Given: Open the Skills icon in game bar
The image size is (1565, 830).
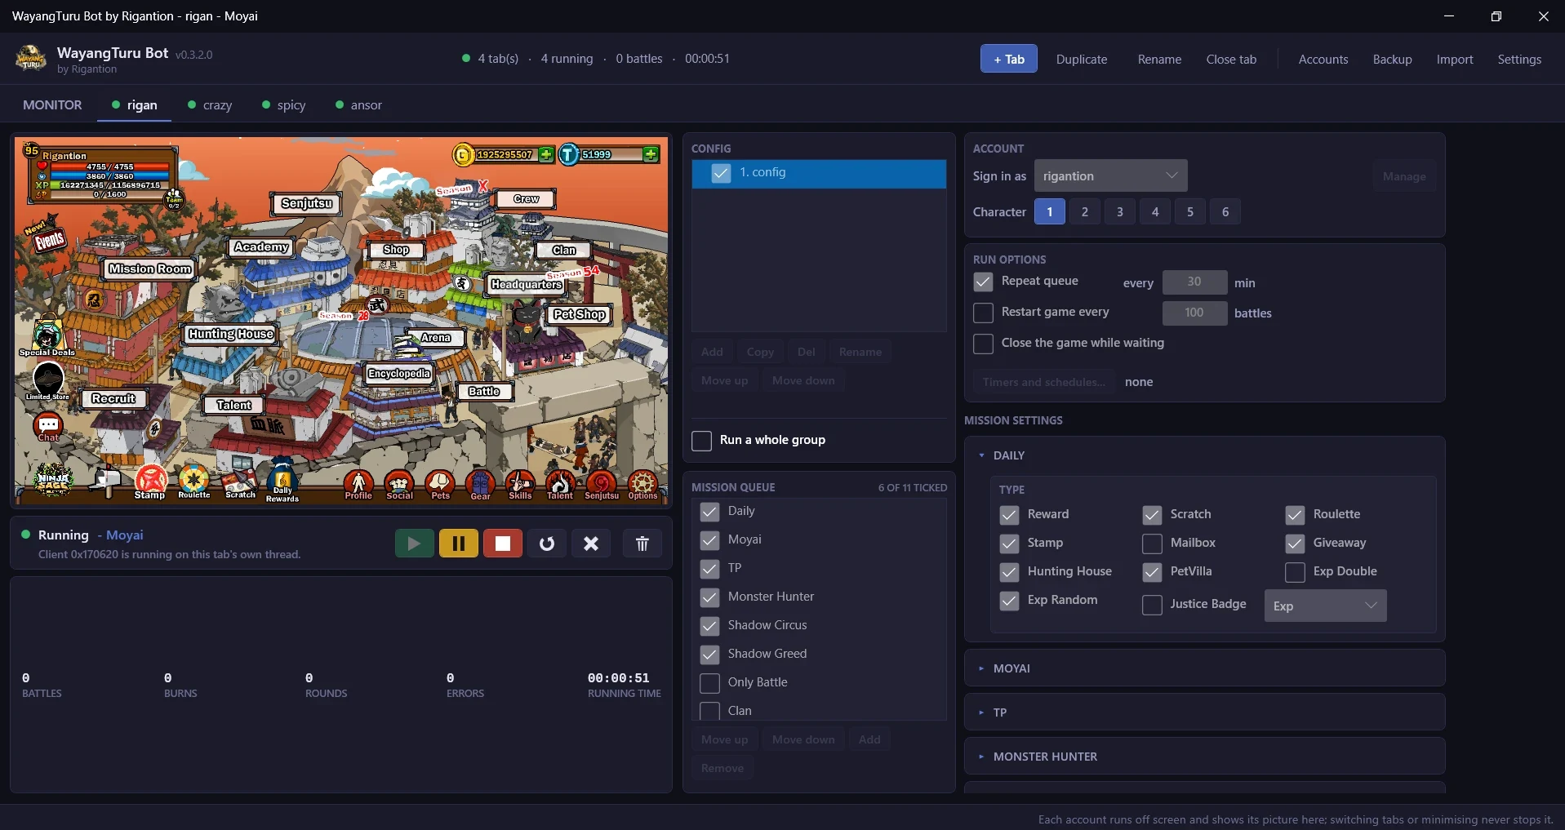Looking at the screenshot, I should [x=520, y=485].
